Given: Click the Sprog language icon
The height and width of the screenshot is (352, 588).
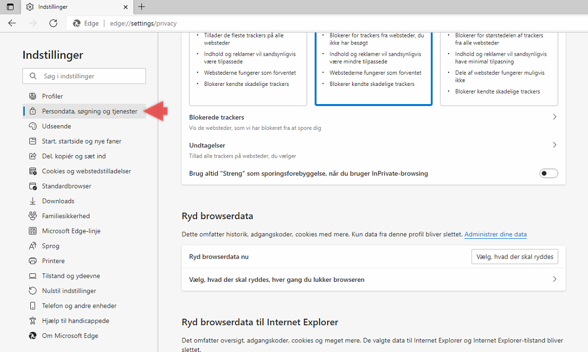Looking at the screenshot, I should [33, 246].
